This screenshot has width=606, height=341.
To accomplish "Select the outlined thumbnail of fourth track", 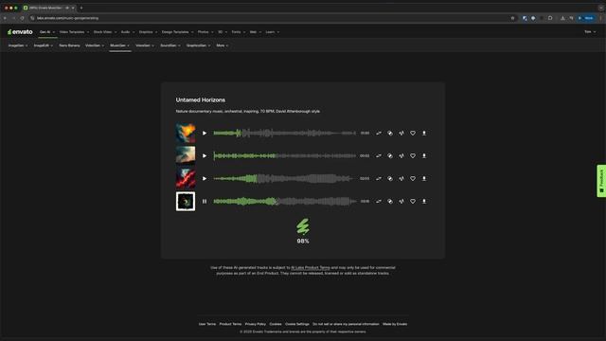I will click(186, 202).
